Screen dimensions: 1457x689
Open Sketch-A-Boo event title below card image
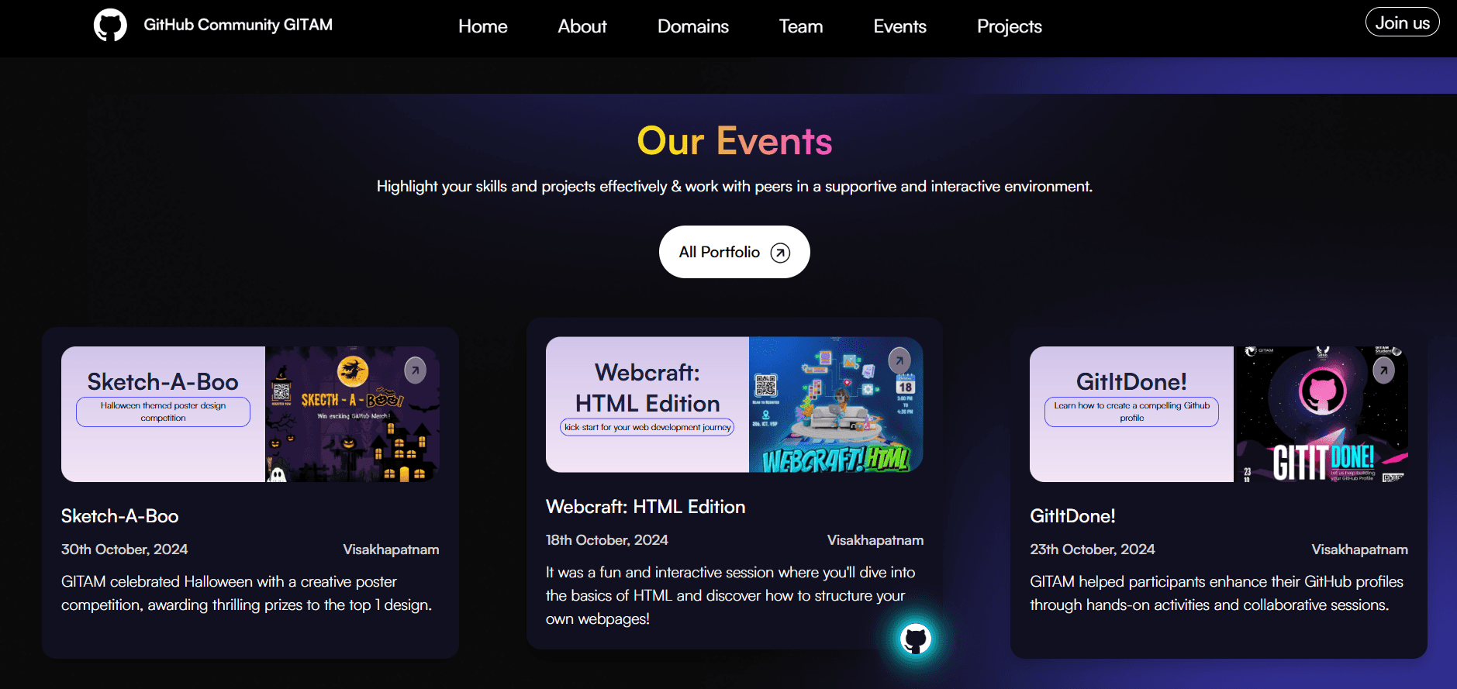tap(120, 516)
